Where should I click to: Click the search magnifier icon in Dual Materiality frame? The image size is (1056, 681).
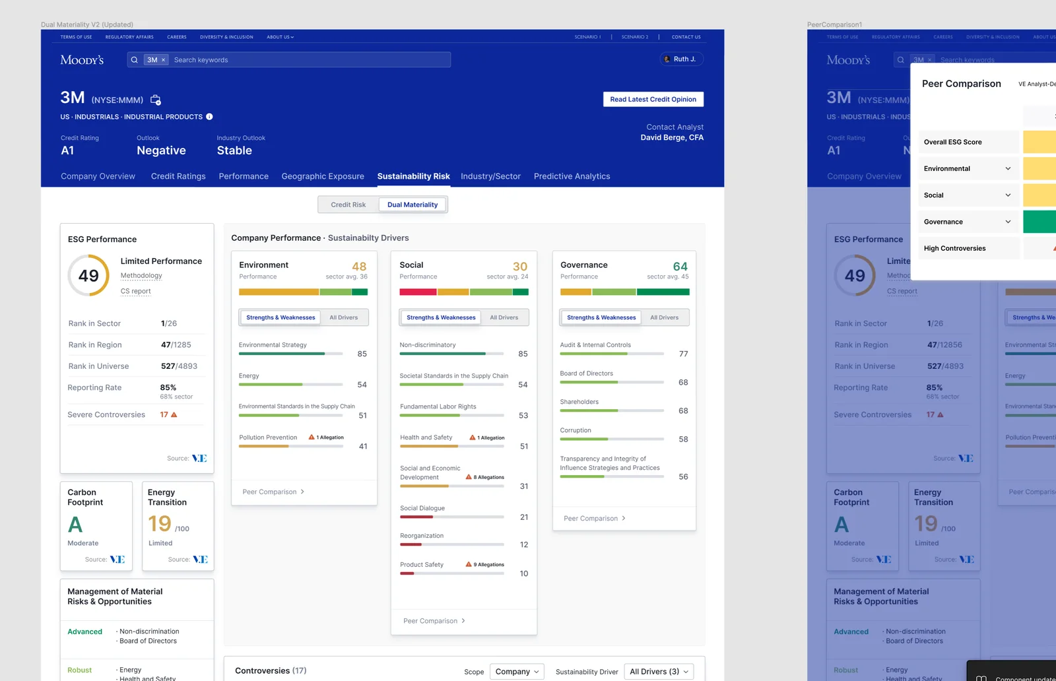135,60
